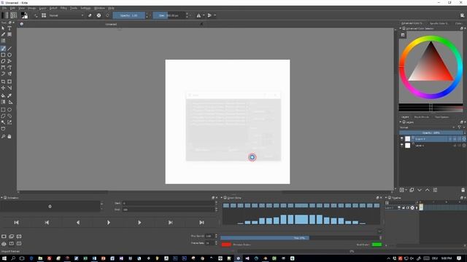Toggle the green Next frames tint
The width and height of the screenshot is (467, 262).
[377, 245]
